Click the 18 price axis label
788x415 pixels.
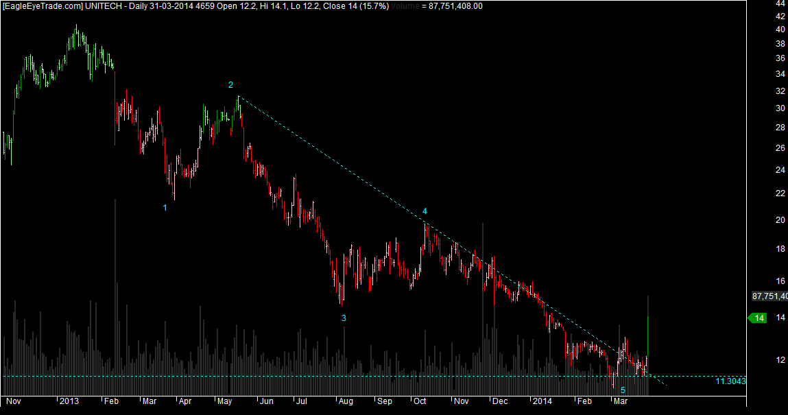coord(780,249)
